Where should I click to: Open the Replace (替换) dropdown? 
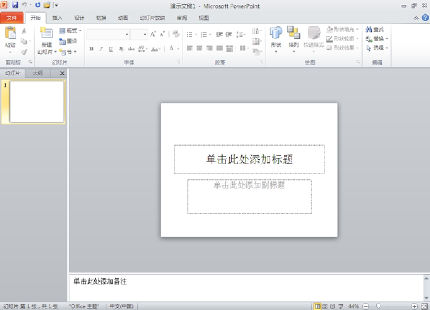pos(377,39)
